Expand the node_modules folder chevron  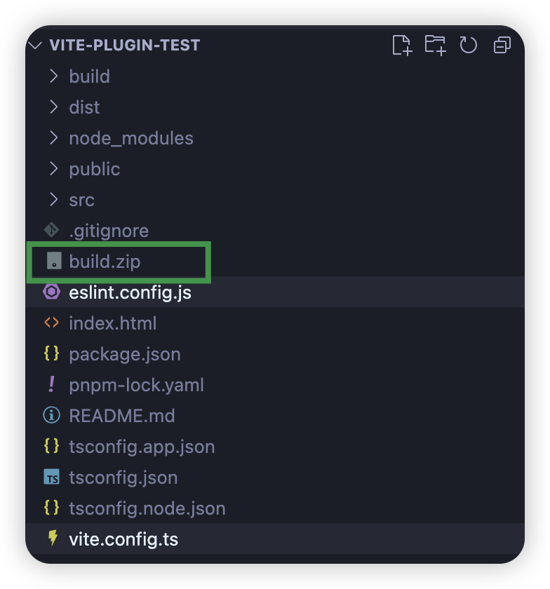pyautogui.click(x=54, y=138)
